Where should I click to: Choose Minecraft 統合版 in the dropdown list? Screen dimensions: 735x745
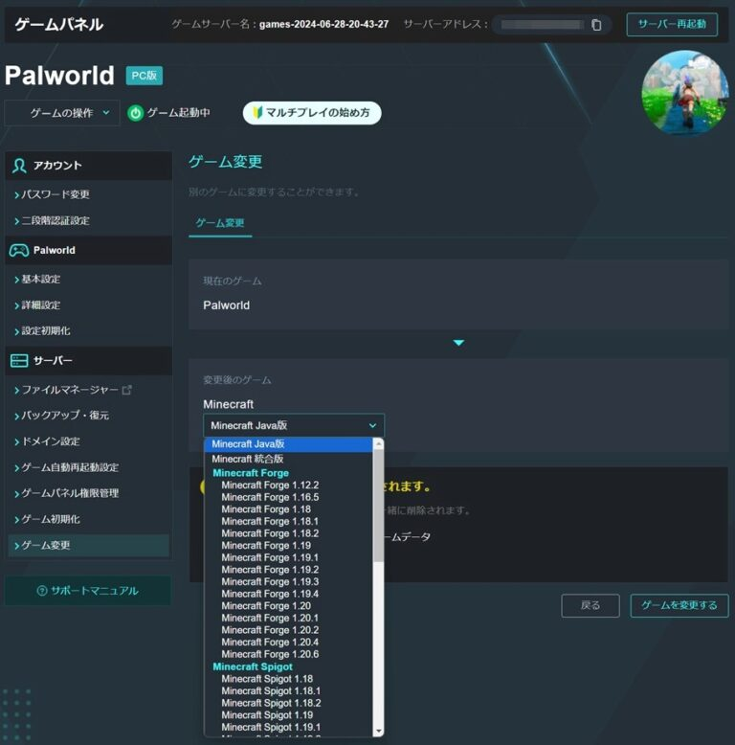(288, 459)
